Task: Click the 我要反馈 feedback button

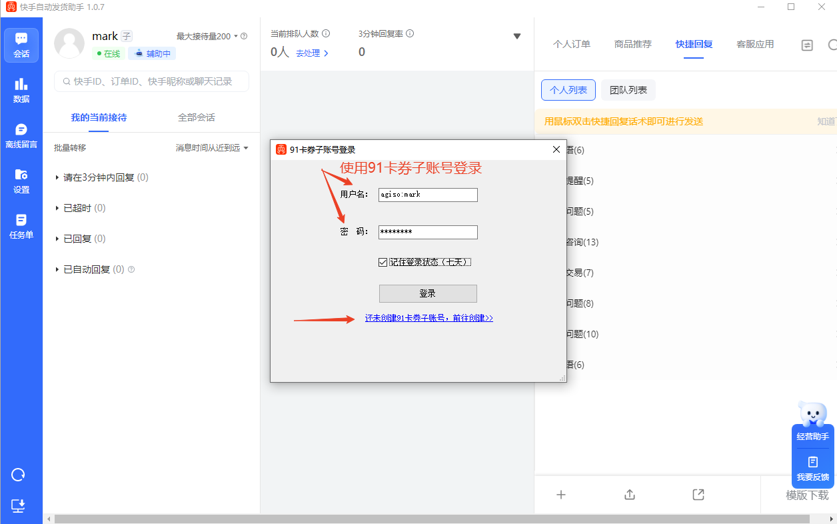Action: [x=812, y=469]
